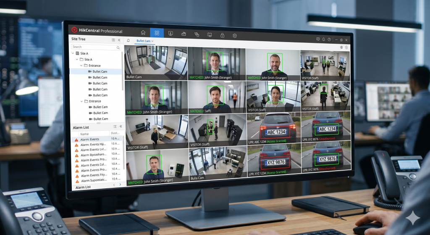Select the 'Alarm: Events Hạ...' row
430x235 pixels.
(x=97, y=144)
